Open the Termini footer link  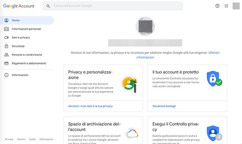click(x=21, y=139)
